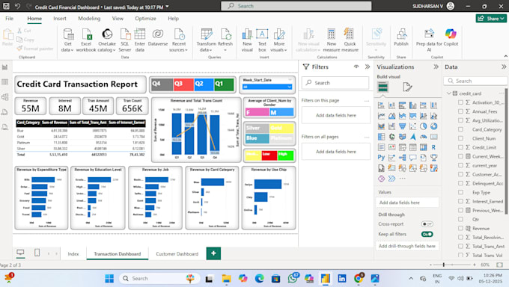Collapse the Visualizations pane
This screenshot has height=287, width=509.
point(436,67)
